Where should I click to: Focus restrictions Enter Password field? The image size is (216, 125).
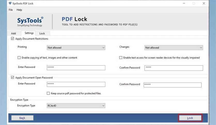coord(76,68)
